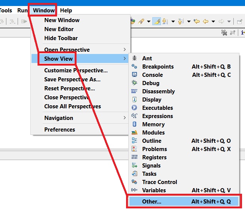Open the Run menu
Image resolution: width=245 pixels, height=211 pixels.
(x=23, y=10)
